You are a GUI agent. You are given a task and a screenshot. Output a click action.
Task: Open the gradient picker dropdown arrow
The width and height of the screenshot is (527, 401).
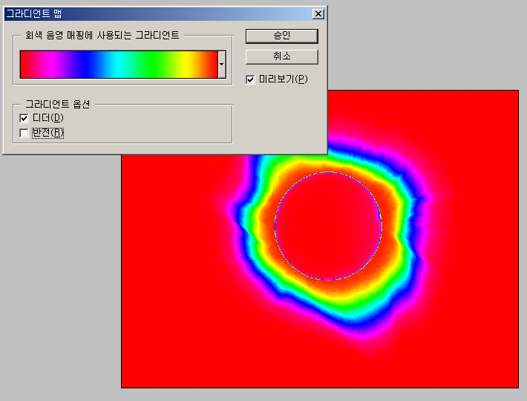point(222,65)
